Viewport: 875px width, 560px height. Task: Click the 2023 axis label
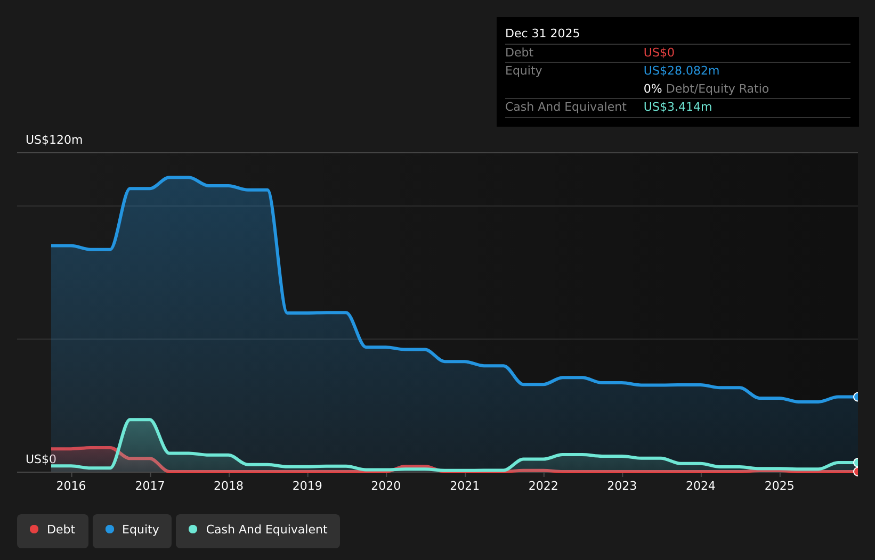pos(622,485)
